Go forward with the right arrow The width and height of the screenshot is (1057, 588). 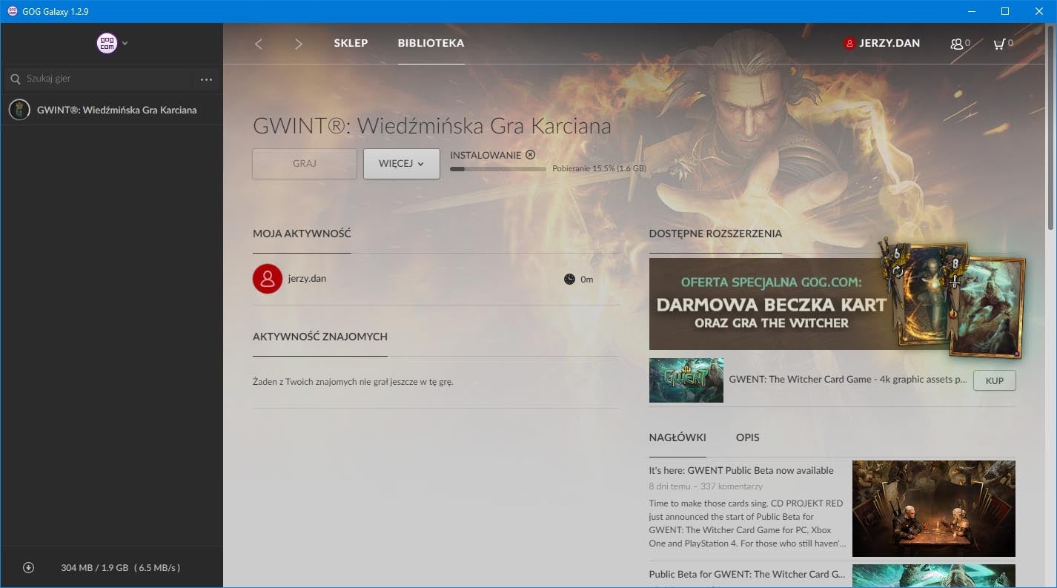pos(298,44)
